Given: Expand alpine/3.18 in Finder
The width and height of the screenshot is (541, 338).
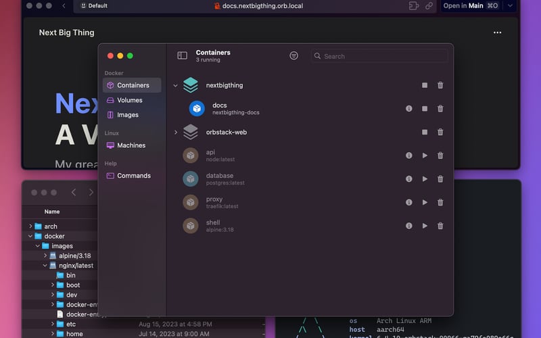Looking at the screenshot, I should pyautogui.click(x=45, y=256).
